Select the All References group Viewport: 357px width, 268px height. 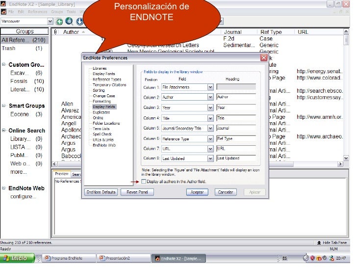(25, 40)
